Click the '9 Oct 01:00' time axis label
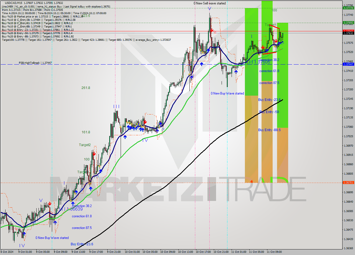The image size is (355, 255). (x=25, y=252)
